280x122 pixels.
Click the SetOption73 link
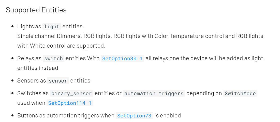pos(134,116)
